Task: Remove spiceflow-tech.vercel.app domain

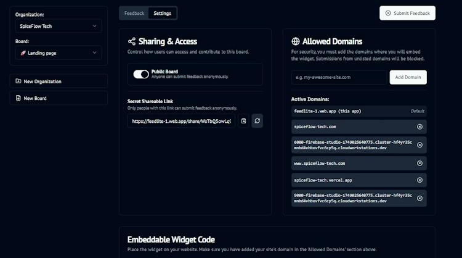Action: 419,180
